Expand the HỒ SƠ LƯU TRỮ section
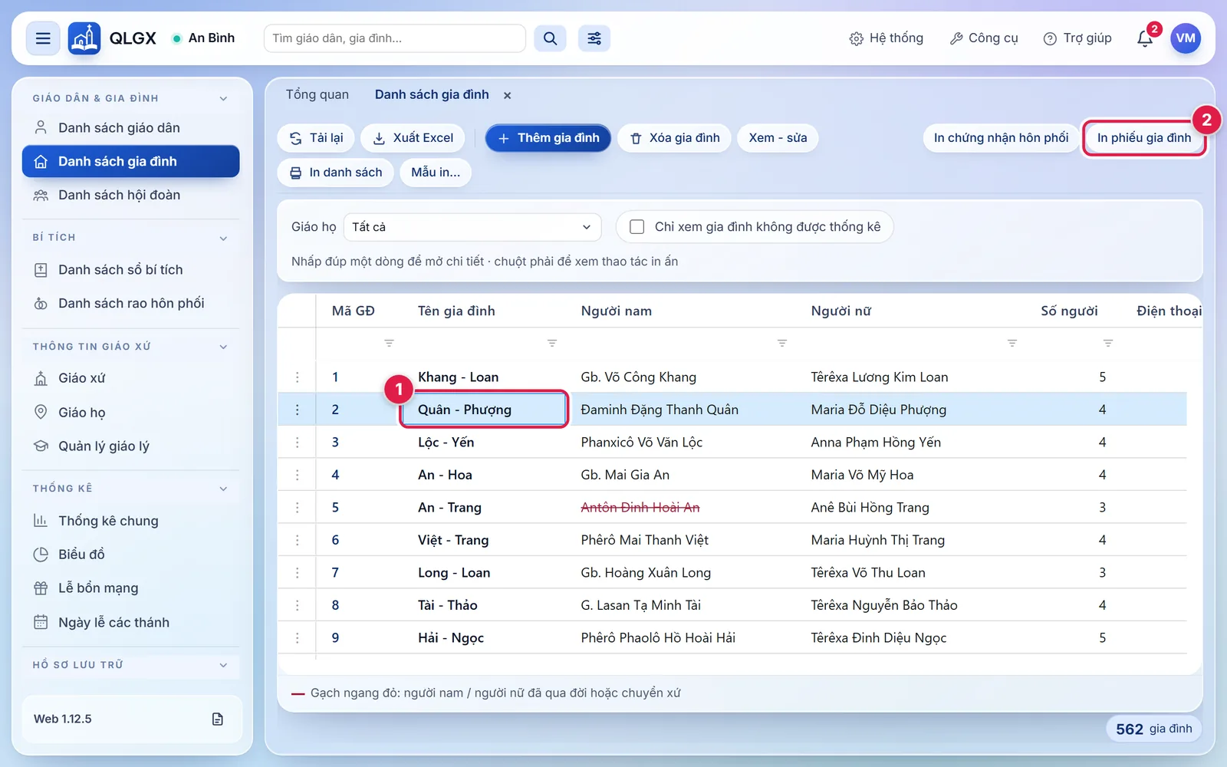Image resolution: width=1227 pixels, height=767 pixels. coord(223,665)
